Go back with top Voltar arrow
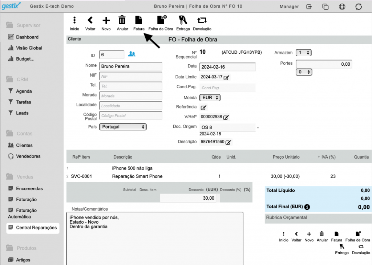The height and width of the screenshot is (265, 372). click(x=90, y=20)
